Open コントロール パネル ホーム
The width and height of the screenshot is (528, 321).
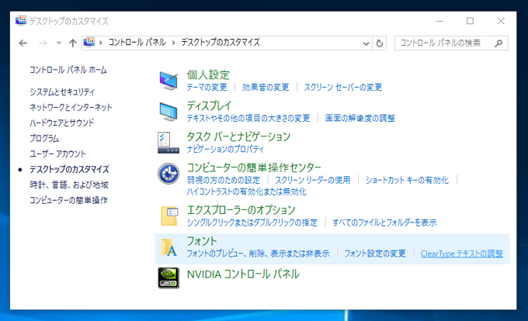[x=68, y=70]
